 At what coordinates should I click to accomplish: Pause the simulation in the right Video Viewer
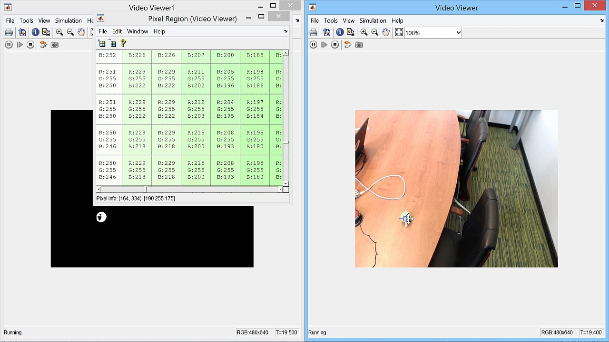click(x=313, y=45)
